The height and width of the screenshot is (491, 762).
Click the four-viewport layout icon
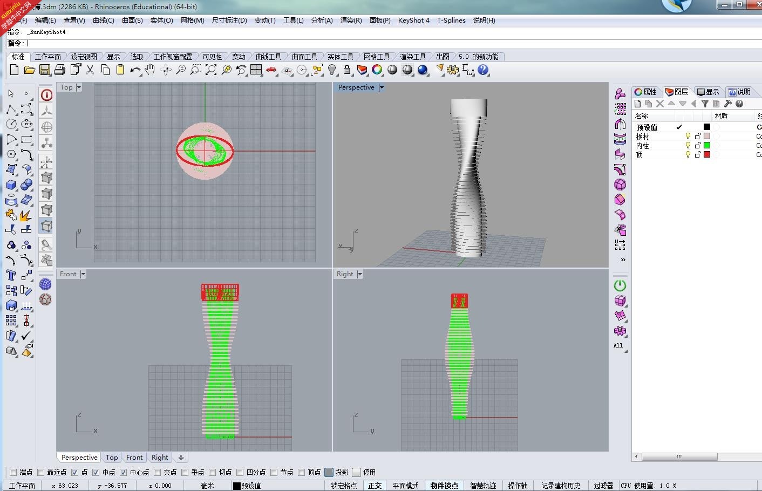pos(256,70)
